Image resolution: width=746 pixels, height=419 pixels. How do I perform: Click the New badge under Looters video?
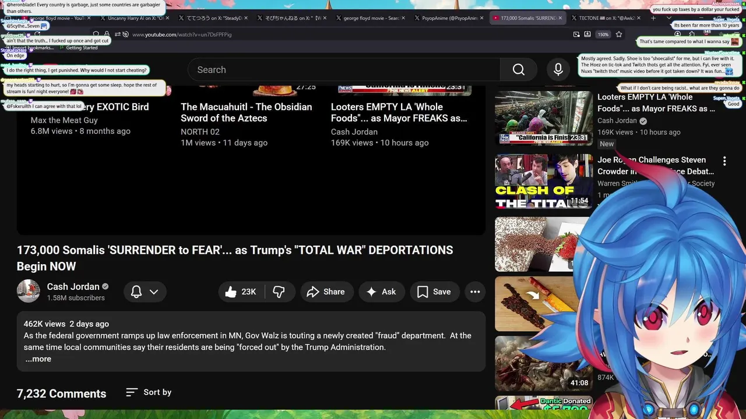pos(607,144)
